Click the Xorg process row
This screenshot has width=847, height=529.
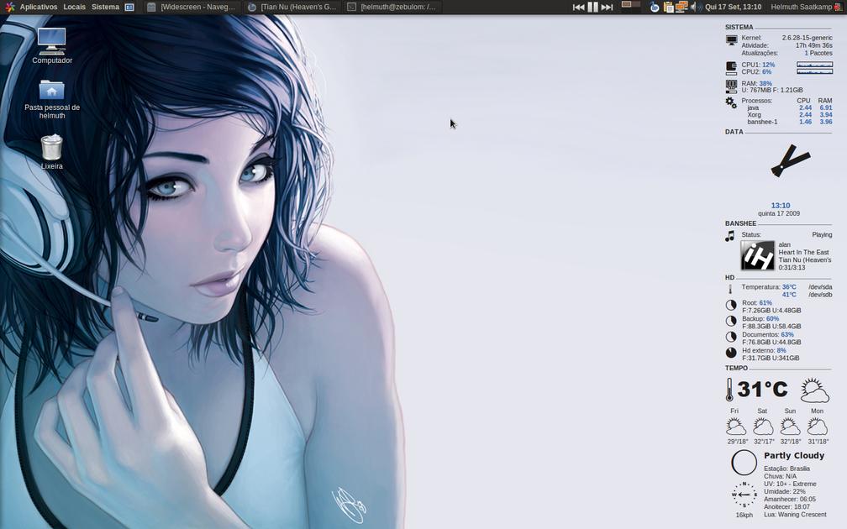[790, 115]
